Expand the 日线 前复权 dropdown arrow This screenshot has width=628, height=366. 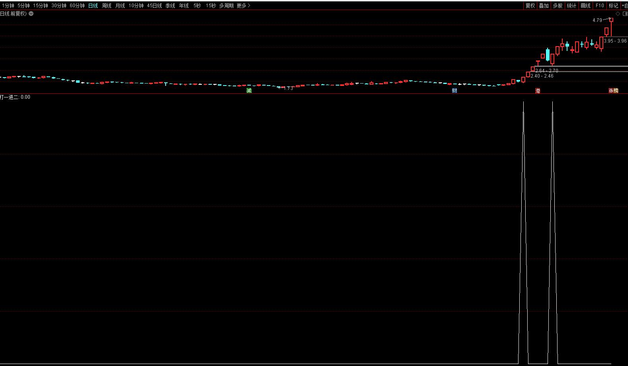(31, 14)
